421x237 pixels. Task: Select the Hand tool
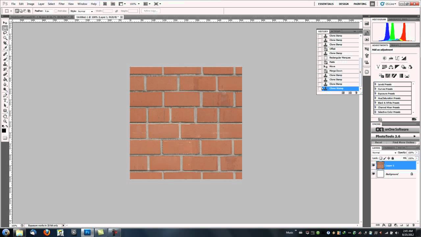coord(5,116)
